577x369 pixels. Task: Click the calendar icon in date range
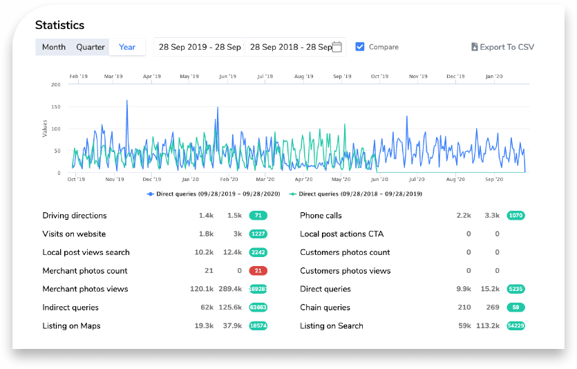(337, 47)
